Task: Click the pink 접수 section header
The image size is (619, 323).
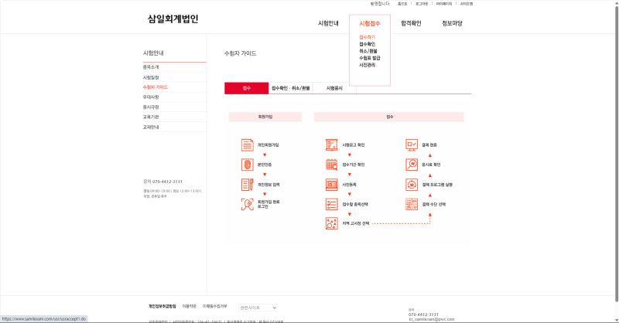Action: pos(389,117)
